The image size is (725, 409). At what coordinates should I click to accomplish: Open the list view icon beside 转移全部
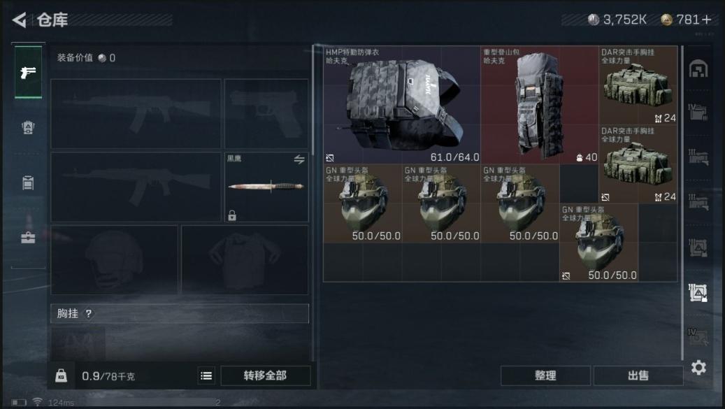point(206,375)
